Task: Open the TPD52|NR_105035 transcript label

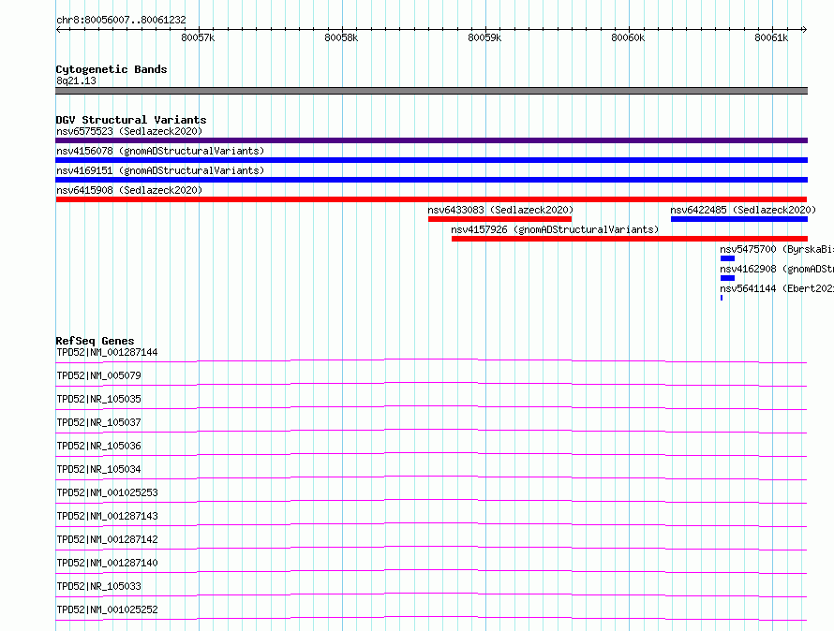Action: pos(98,399)
